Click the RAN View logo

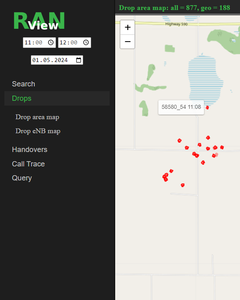click(x=39, y=22)
